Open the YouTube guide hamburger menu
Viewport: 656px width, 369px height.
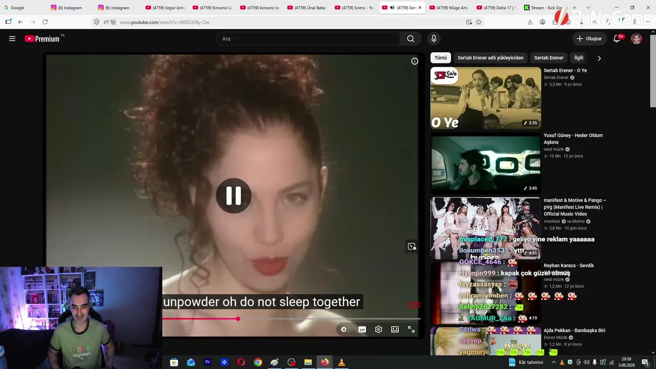click(12, 38)
